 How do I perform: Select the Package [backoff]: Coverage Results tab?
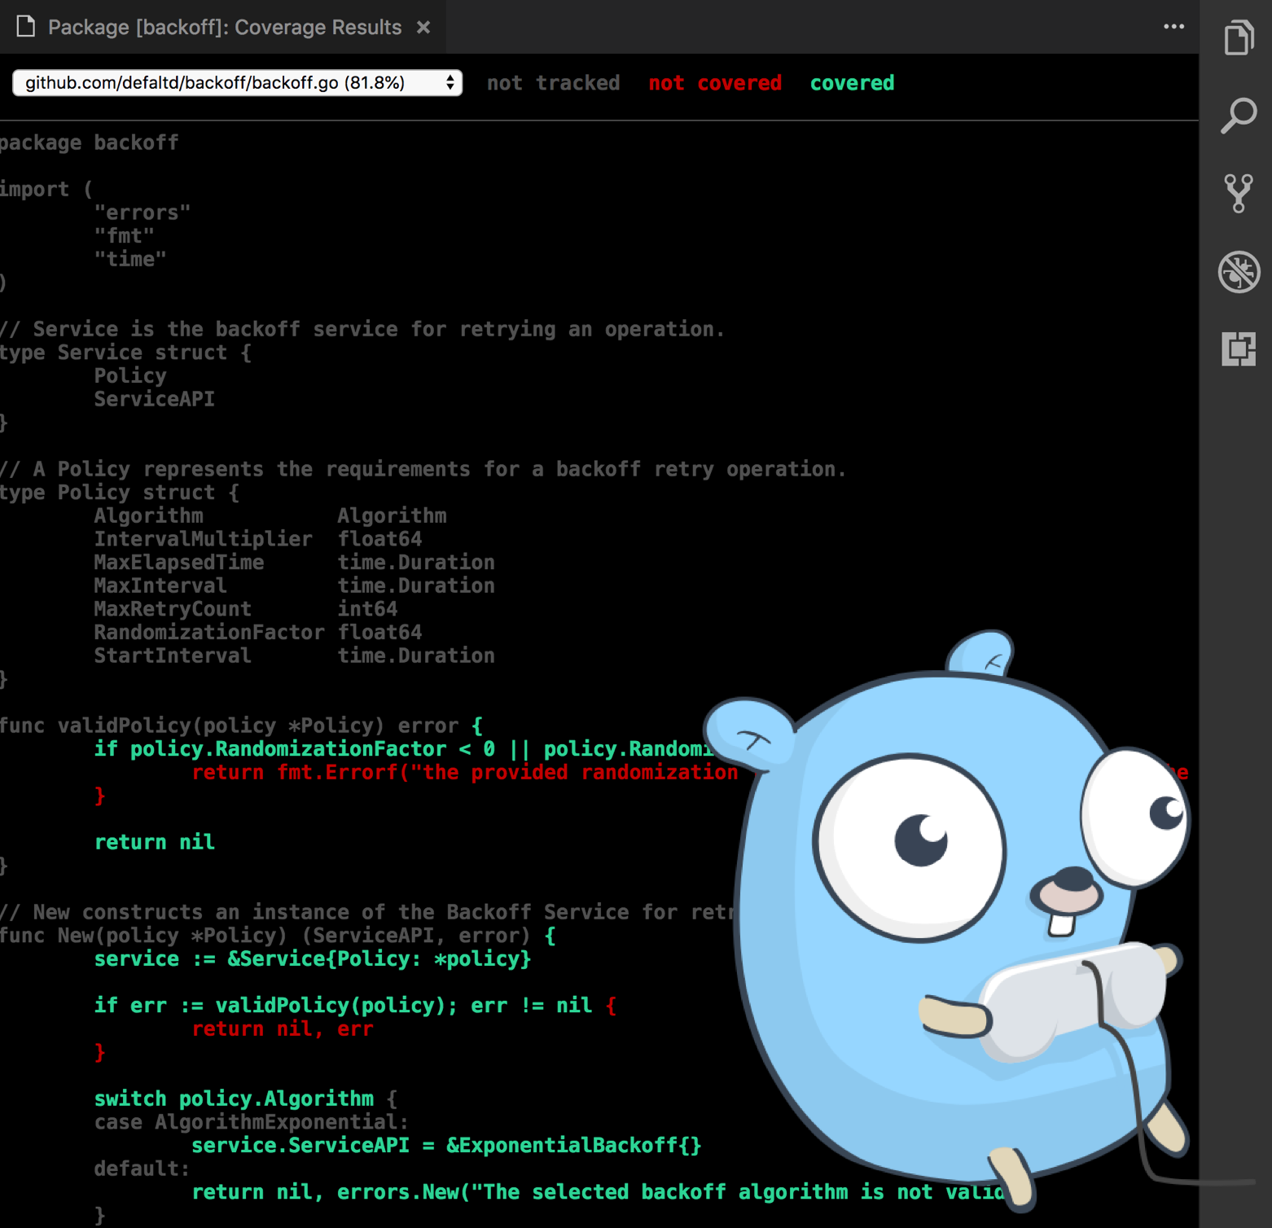223,27
